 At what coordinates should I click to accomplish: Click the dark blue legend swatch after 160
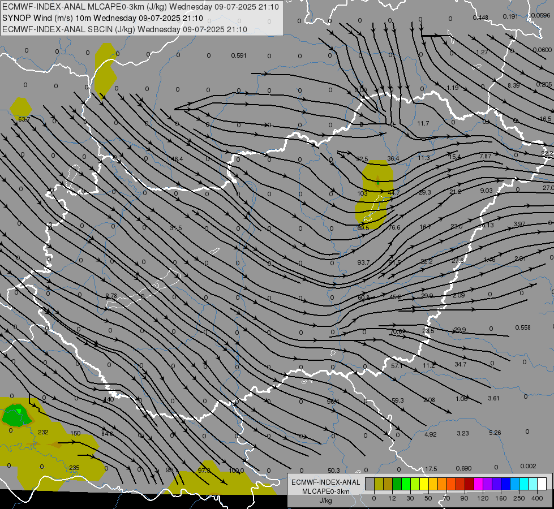click(505, 484)
